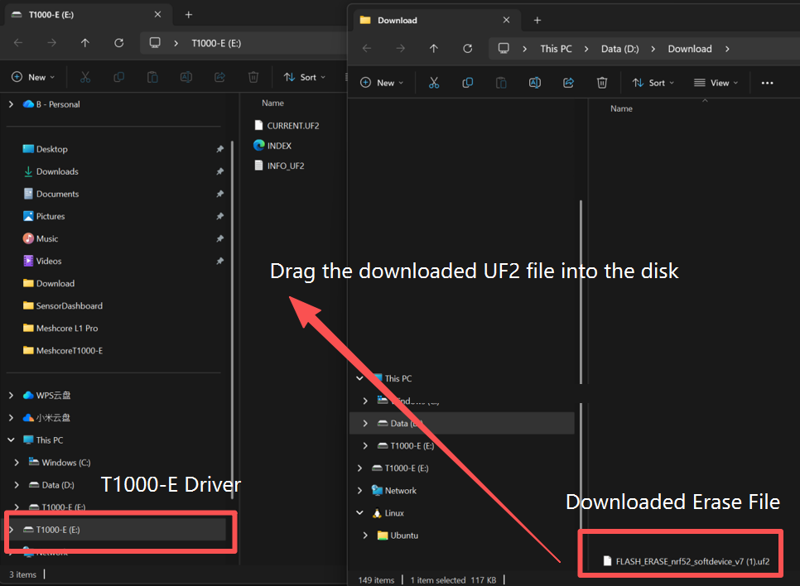The image size is (800, 586).
Task: Expand the Ubuntu tree node
Action: 366,536
